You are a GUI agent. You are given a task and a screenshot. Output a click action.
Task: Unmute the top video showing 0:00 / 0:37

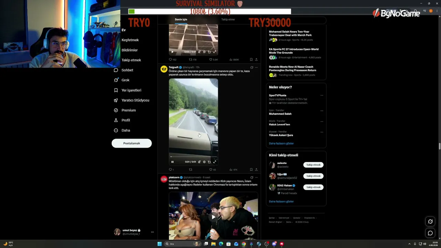[x=199, y=52]
